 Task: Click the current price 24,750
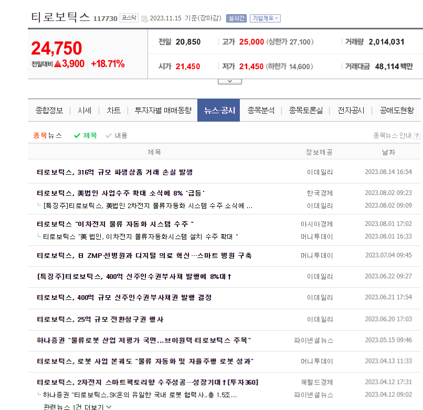click(x=56, y=48)
